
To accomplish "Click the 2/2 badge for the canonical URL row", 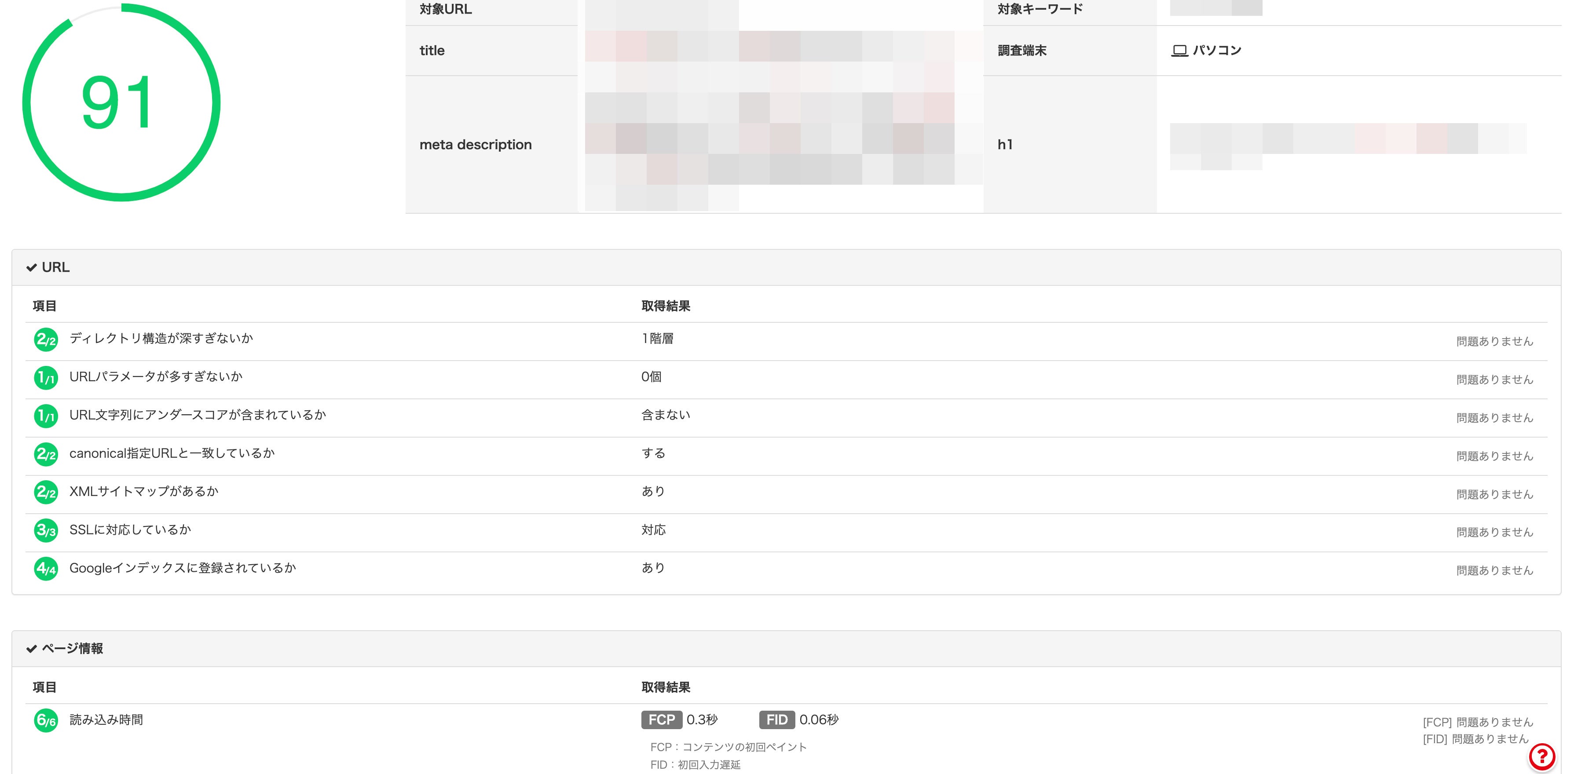I will [x=46, y=454].
